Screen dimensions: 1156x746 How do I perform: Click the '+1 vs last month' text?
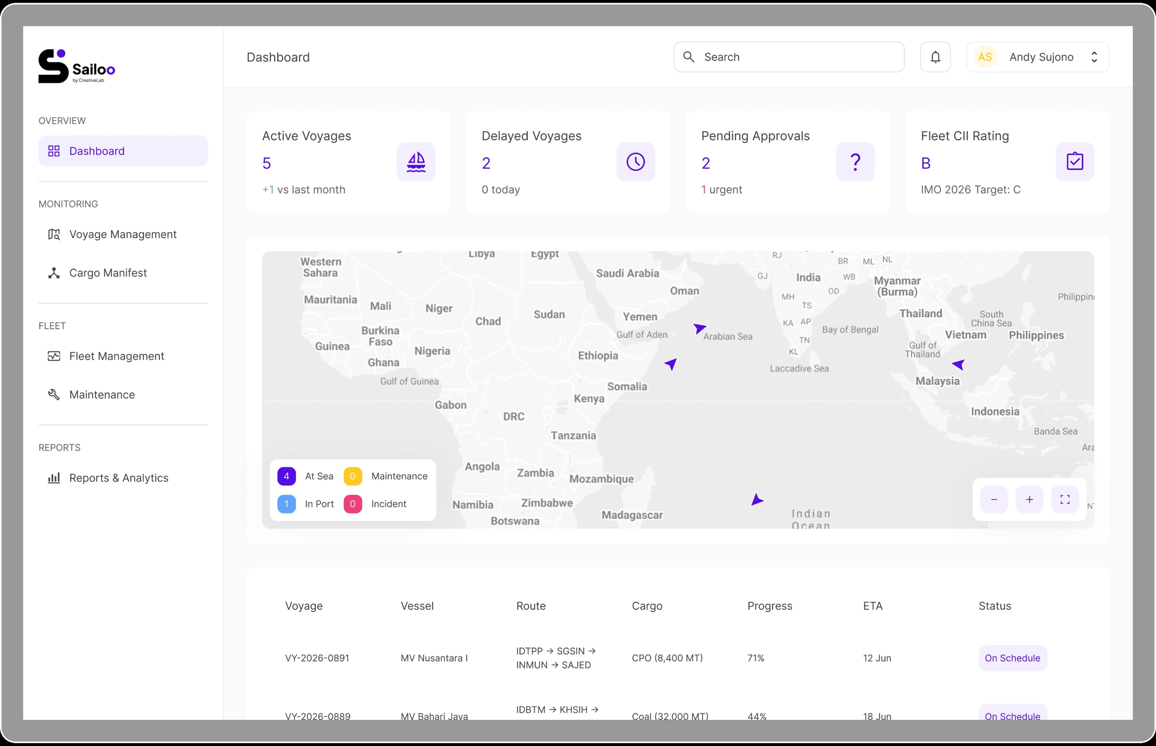[303, 189]
